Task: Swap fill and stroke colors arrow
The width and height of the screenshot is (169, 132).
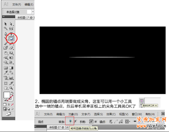Action: click(13, 93)
